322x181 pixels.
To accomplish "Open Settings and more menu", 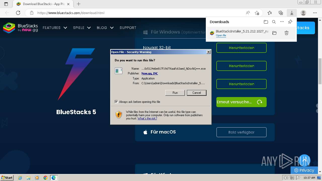I will tap(315, 13).
